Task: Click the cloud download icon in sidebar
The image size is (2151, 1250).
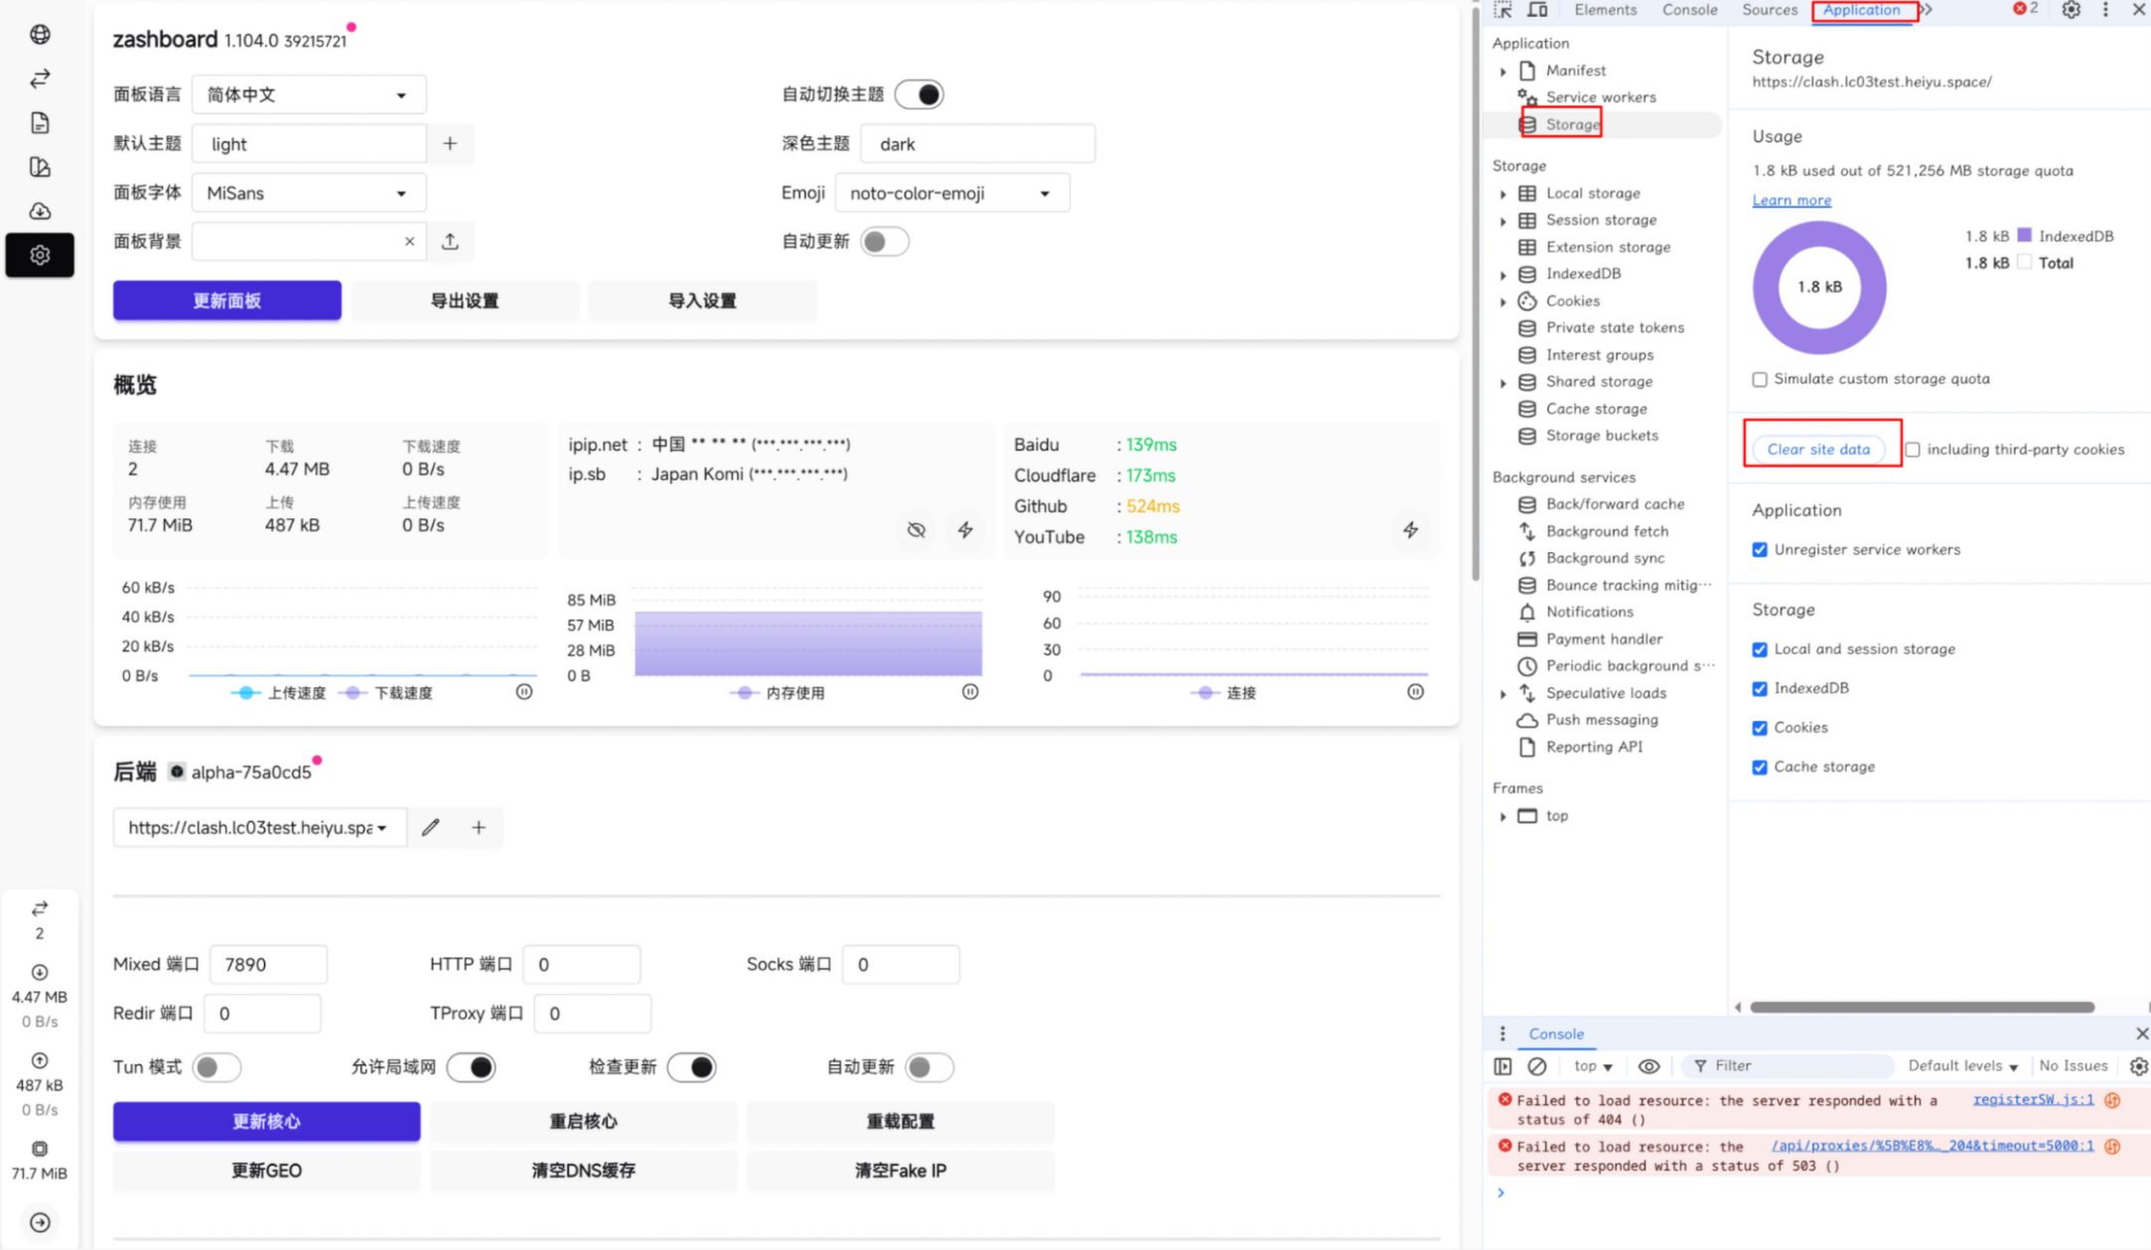Action: (40, 210)
